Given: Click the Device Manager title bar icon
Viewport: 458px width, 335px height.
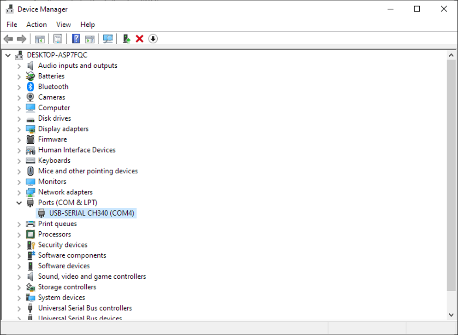Looking at the screenshot, I should click(x=10, y=9).
